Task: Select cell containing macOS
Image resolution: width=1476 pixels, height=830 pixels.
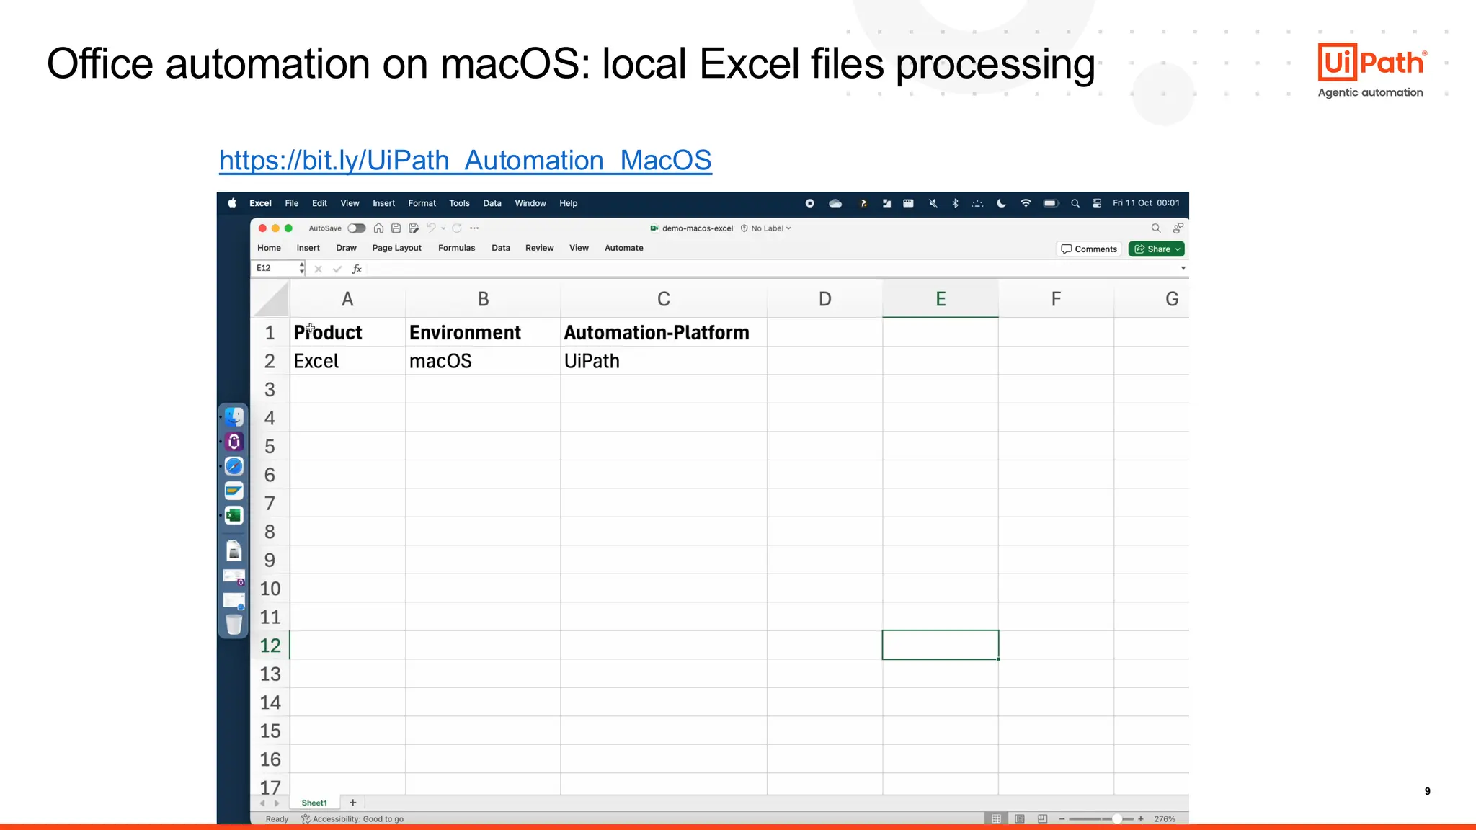Action: click(483, 361)
